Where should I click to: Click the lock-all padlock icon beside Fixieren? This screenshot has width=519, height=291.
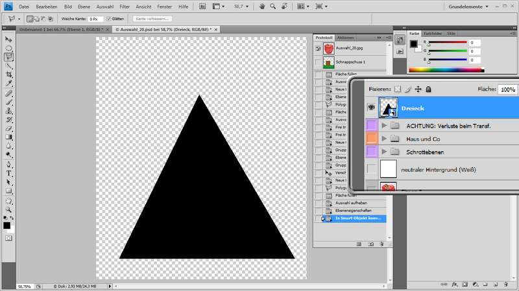coord(428,89)
